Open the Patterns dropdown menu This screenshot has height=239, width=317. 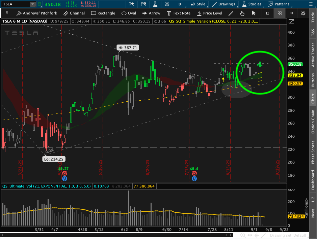coord(279,4)
